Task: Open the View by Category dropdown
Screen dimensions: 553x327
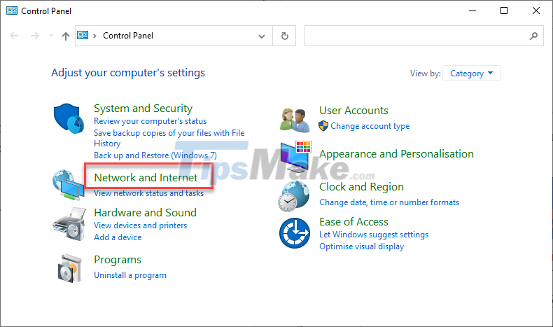Action: (x=472, y=74)
